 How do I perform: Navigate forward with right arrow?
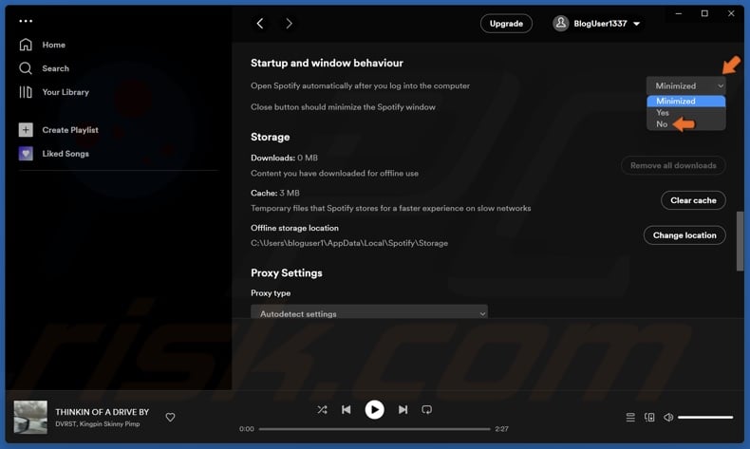tap(289, 24)
